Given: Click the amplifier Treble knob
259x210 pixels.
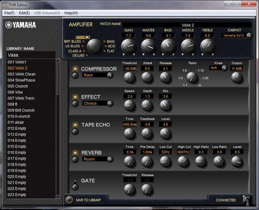Looking at the screenshot, I should (x=207, y=46).
